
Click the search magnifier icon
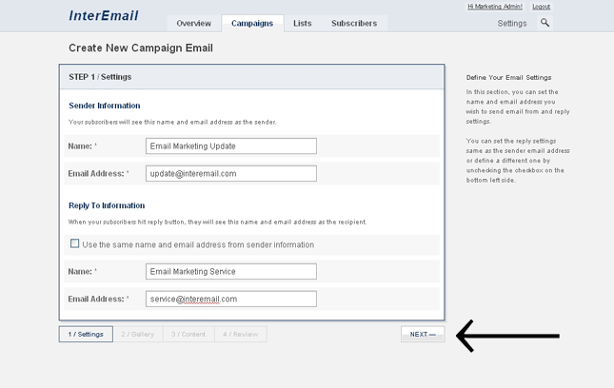pyautogui.click(x=545, y=23)
